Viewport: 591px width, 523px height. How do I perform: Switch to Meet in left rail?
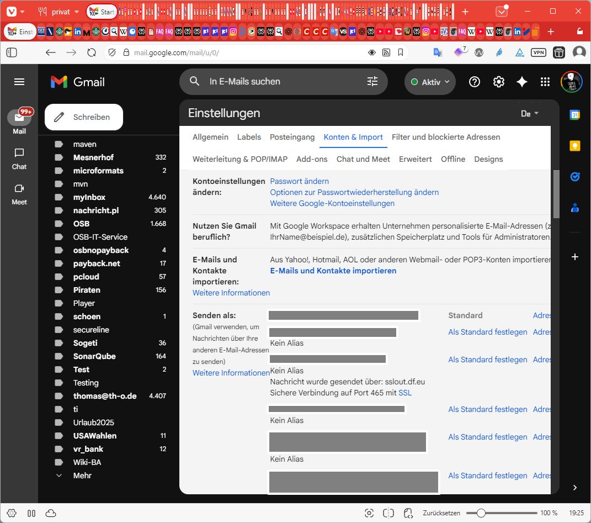tap(19, 194)
